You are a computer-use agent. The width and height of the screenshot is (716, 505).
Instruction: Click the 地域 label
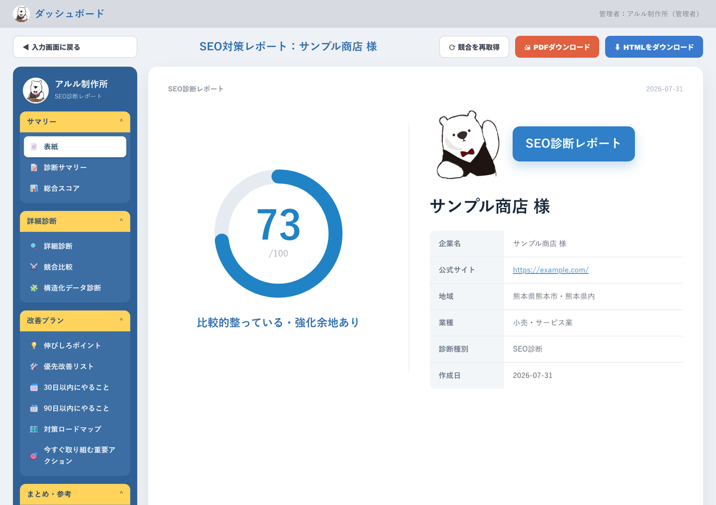point(446,296)
